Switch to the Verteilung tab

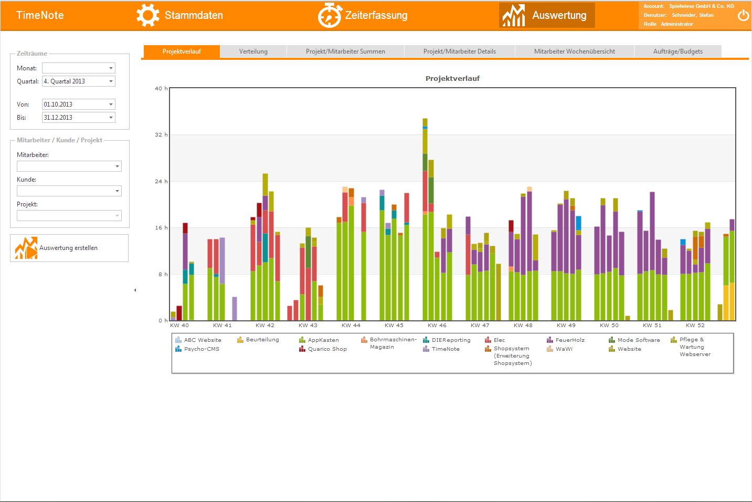coord(253,51)
